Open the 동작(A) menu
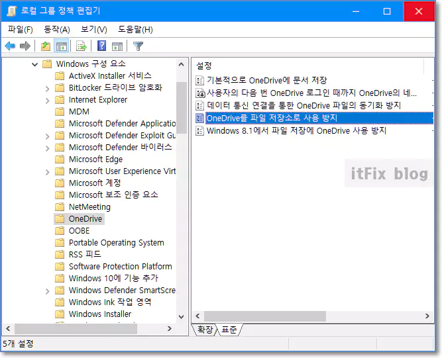This screenshot has width=442, height=358. 57,29
